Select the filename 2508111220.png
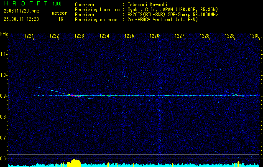 coord(21,11)
